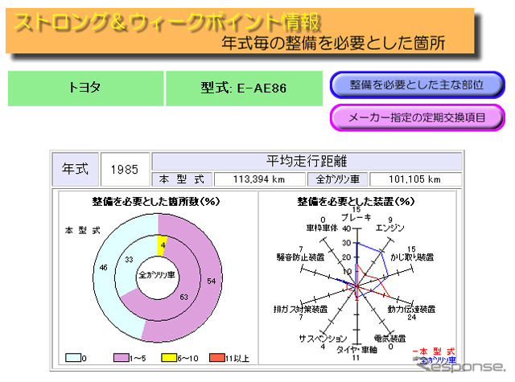Click the 年式 label cell
515x382 pixels.
[x=75, y=170]
